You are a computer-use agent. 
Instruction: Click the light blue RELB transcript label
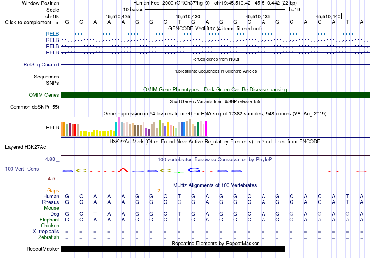click(x=53, y=34)
